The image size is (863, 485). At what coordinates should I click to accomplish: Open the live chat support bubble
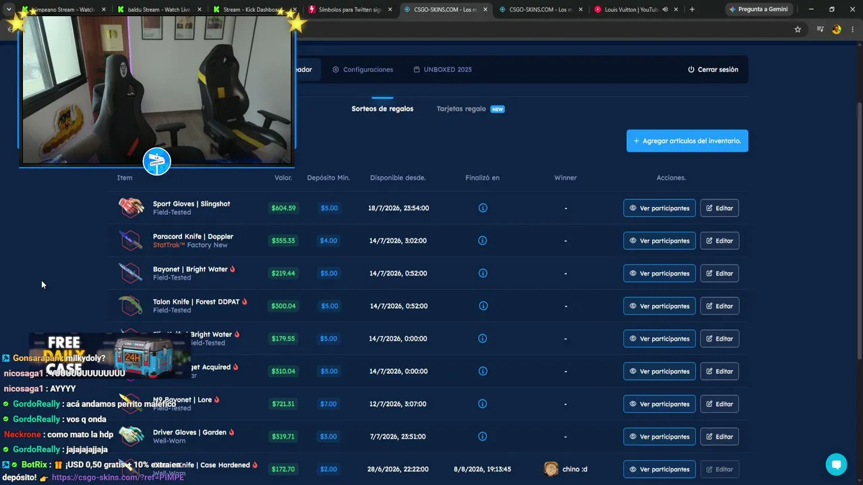tap(836, 464)
